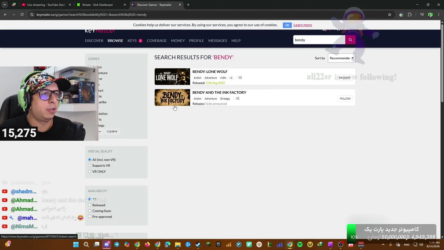Tick the Pre-approved checkbox
This screenshot has width=444, height=250.
89,217
